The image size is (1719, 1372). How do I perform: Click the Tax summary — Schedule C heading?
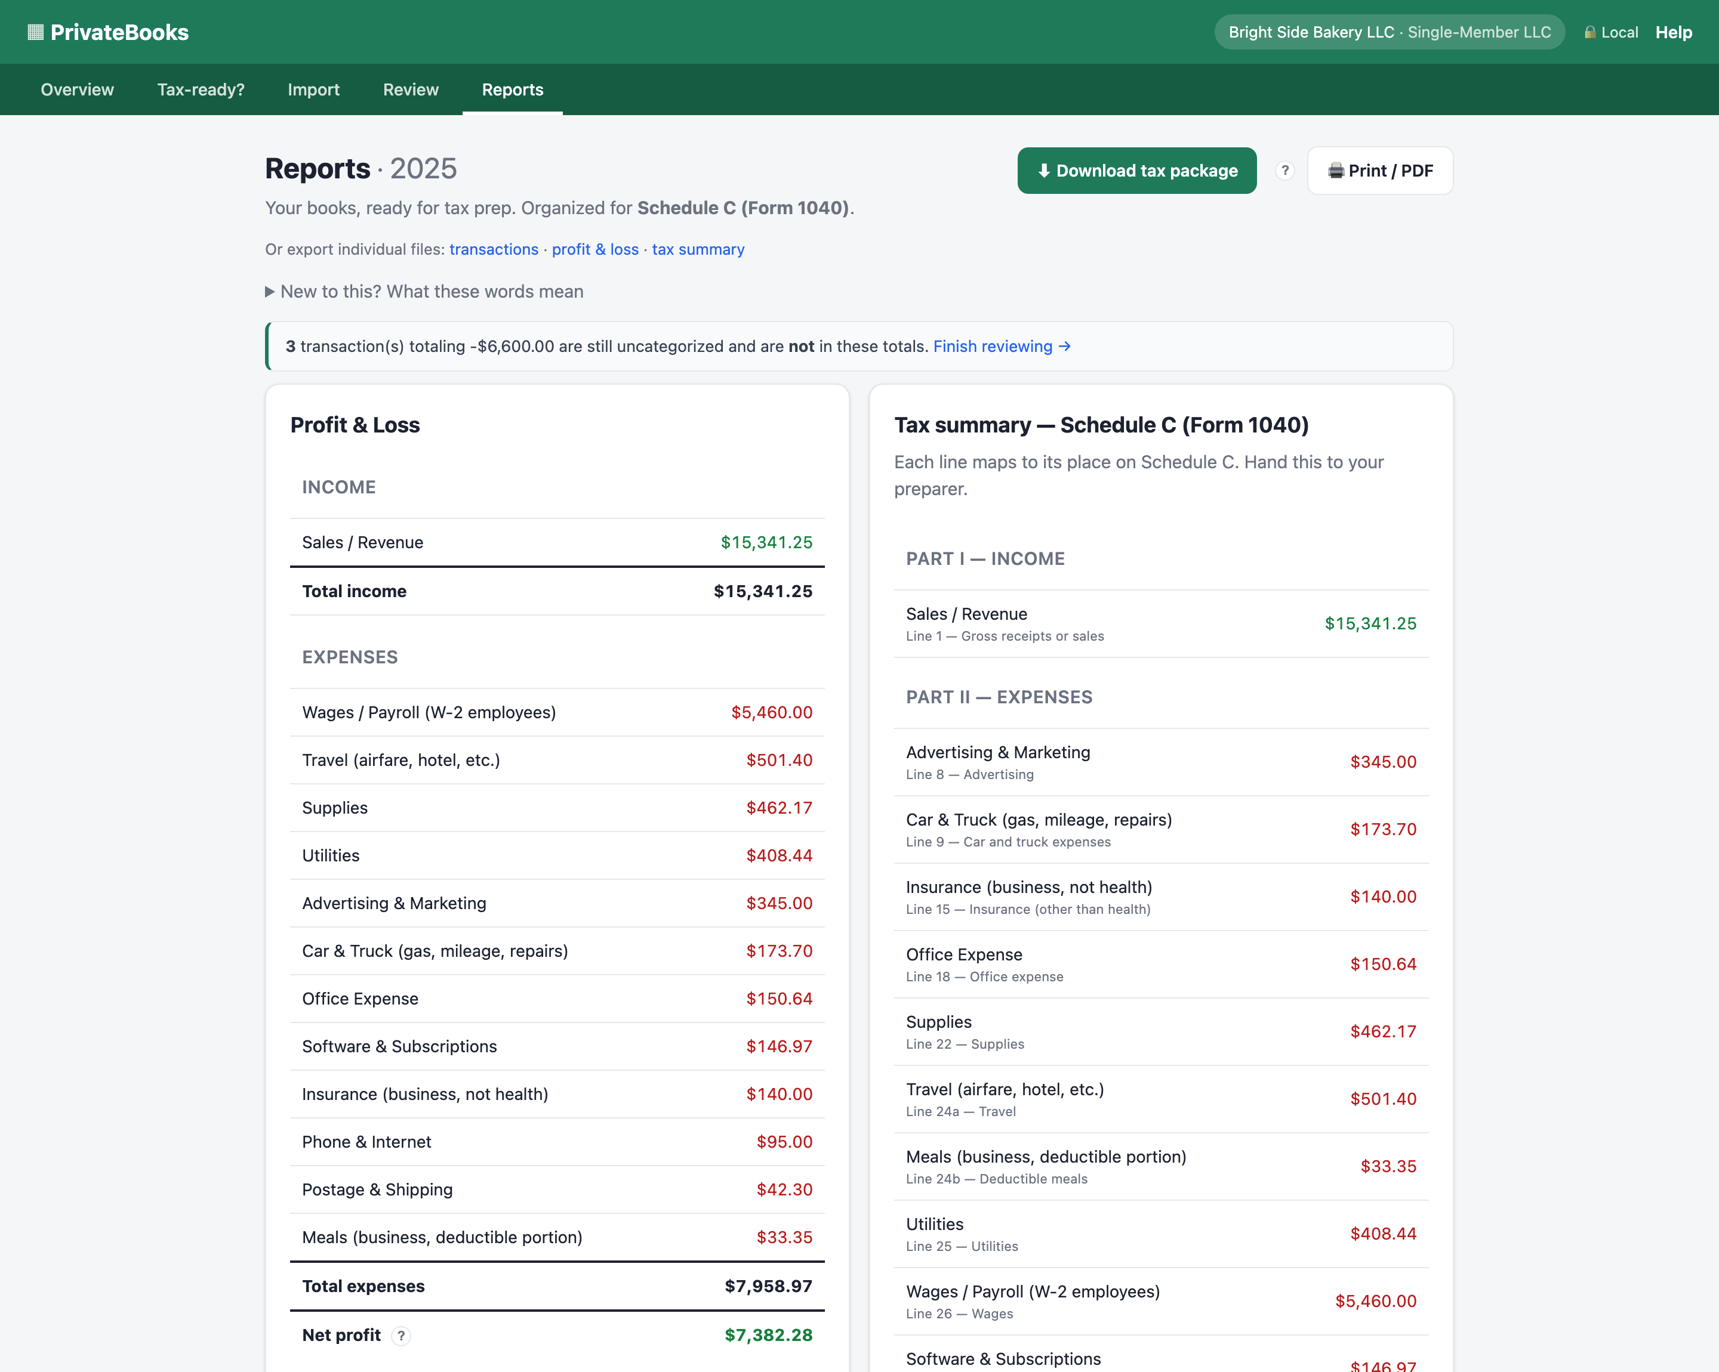click(x=1101, y=425)
